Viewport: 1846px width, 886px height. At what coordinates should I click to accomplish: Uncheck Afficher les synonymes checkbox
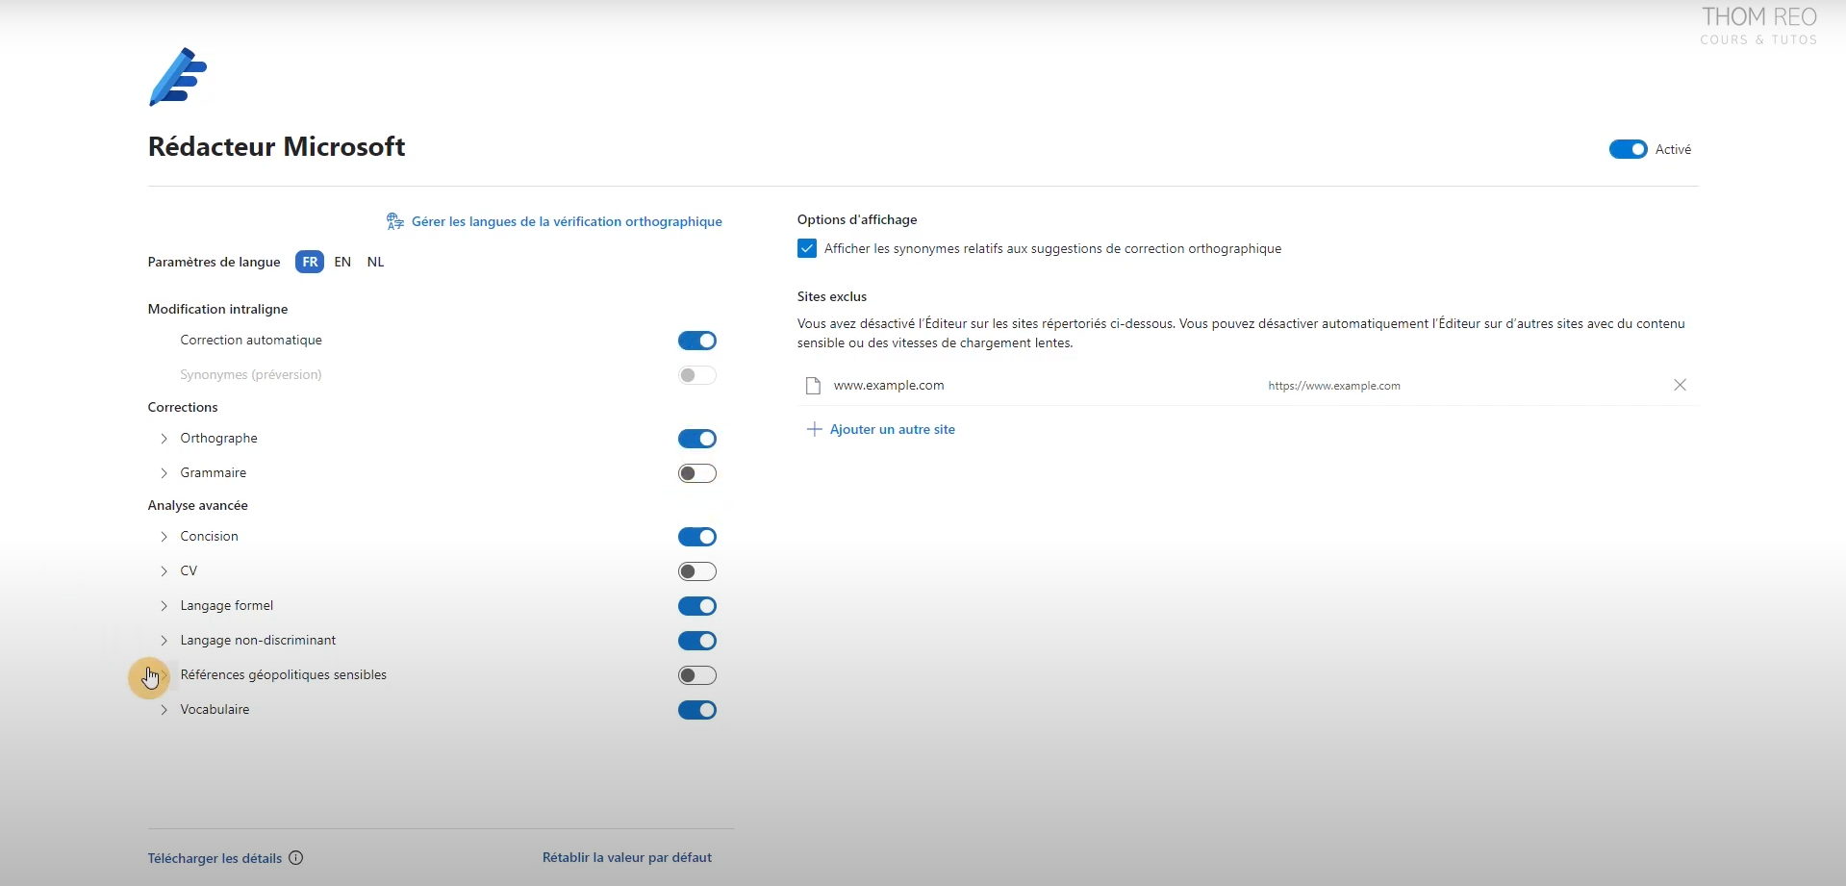[x=807, y=248]
